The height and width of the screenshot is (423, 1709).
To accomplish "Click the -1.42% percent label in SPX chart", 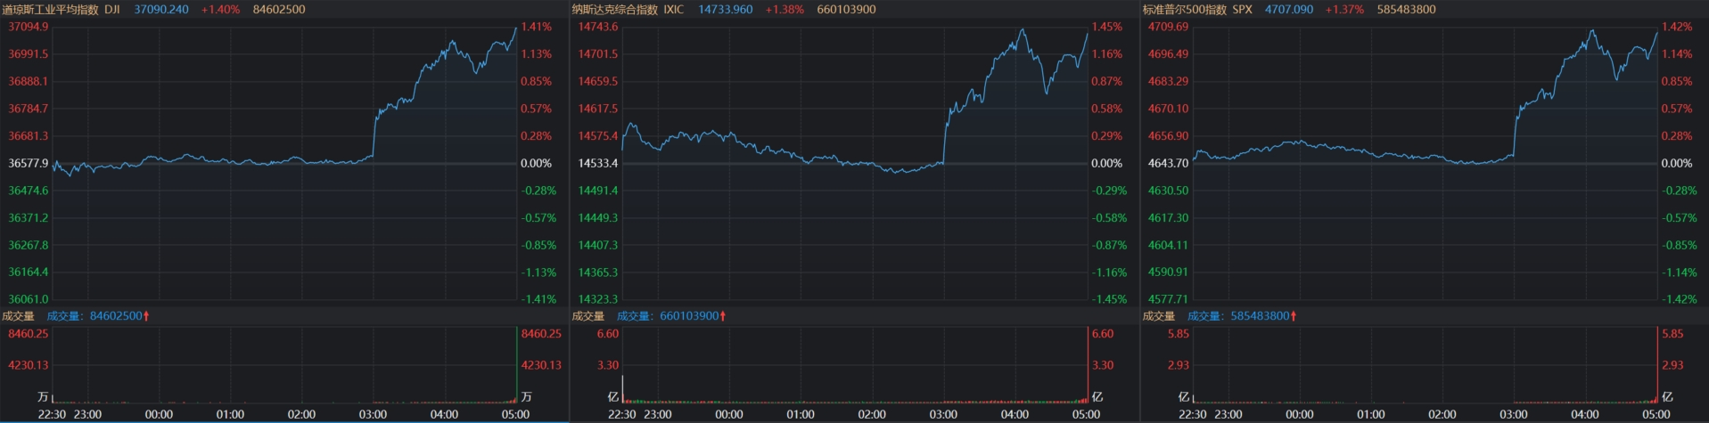I will tap(1679, 299).
